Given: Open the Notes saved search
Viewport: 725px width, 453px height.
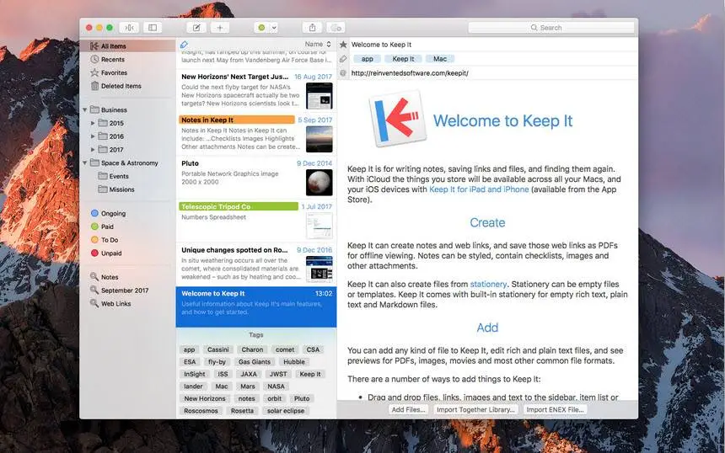Looking at the screenshot, I should (105, 277).
